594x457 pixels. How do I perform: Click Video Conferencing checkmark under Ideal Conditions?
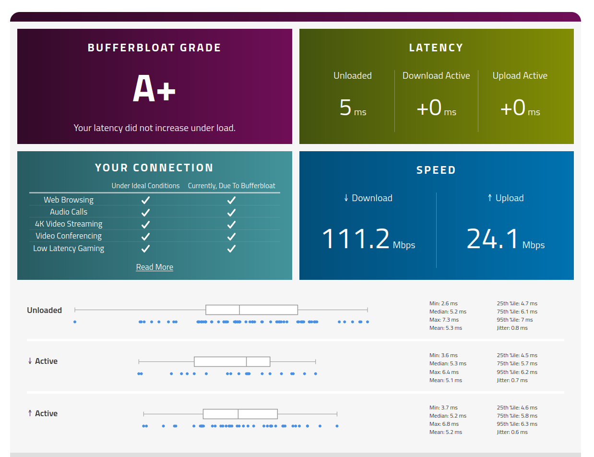click(146, 236)
